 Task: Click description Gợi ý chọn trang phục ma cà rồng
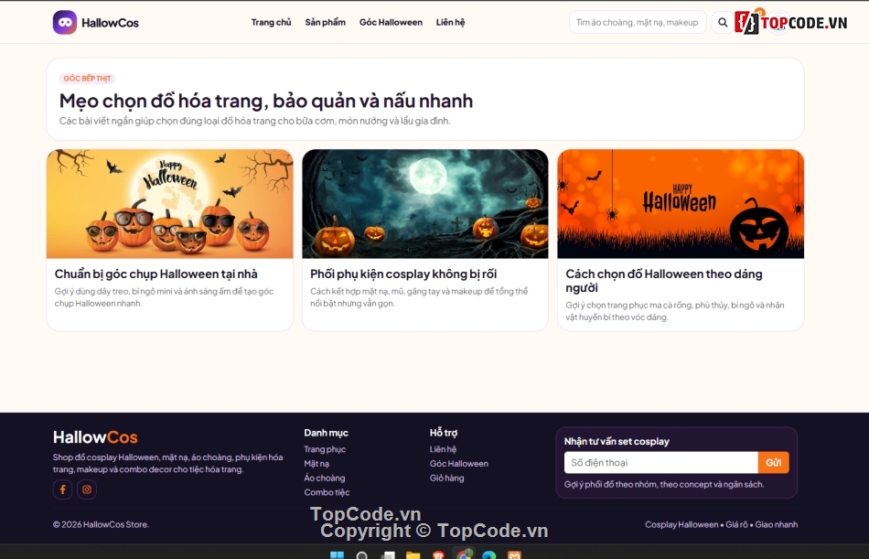tap(675, 311)
